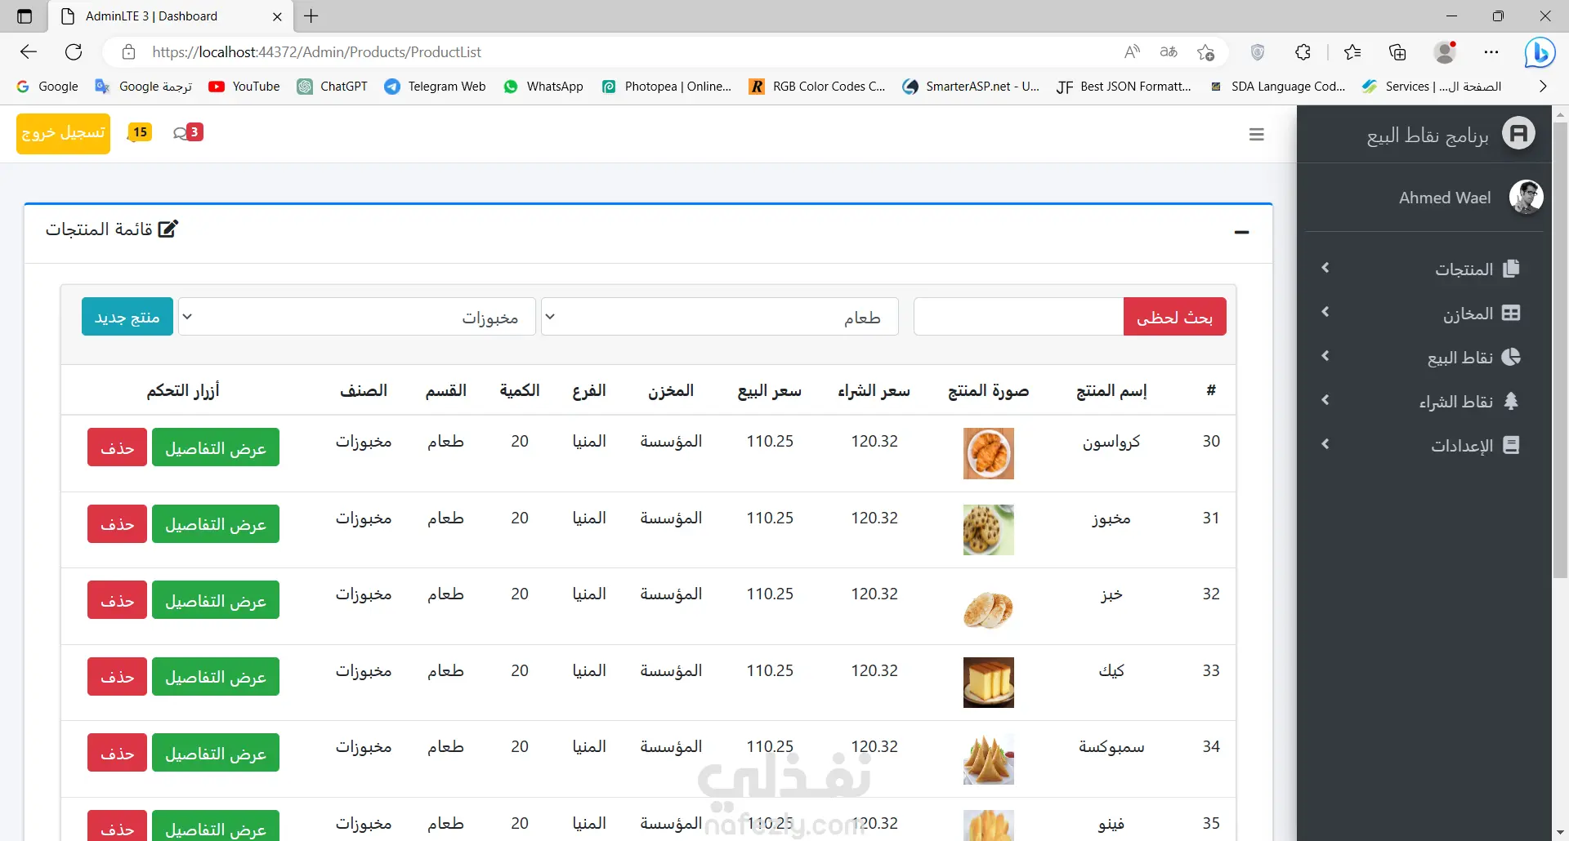Reload the page with refresh icon
Image resolution: width=1569 pixels, height=841 pixels.
pyautogui.click(x=74, y=52)
